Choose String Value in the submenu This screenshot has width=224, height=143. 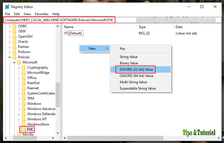pyautogui.click(x=141, y=57)
